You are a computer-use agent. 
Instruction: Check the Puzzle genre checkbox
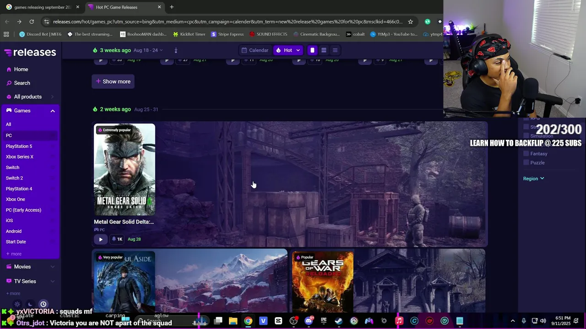pyautogui.click(x=526, y=163)
